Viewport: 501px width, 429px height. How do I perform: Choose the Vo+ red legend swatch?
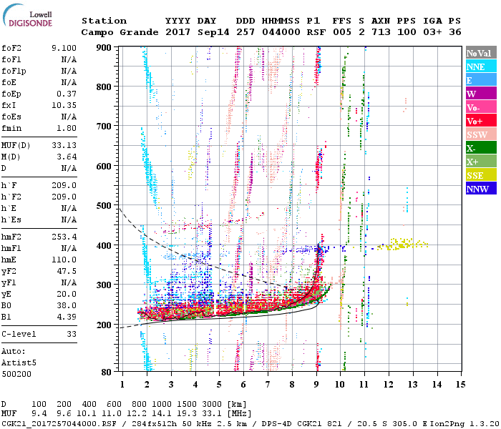click(481, 121)
